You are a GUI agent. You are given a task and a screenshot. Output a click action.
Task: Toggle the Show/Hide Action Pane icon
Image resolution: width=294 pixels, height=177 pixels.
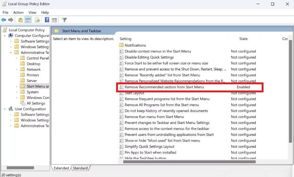pyautogui.click(x=54, y=20)
